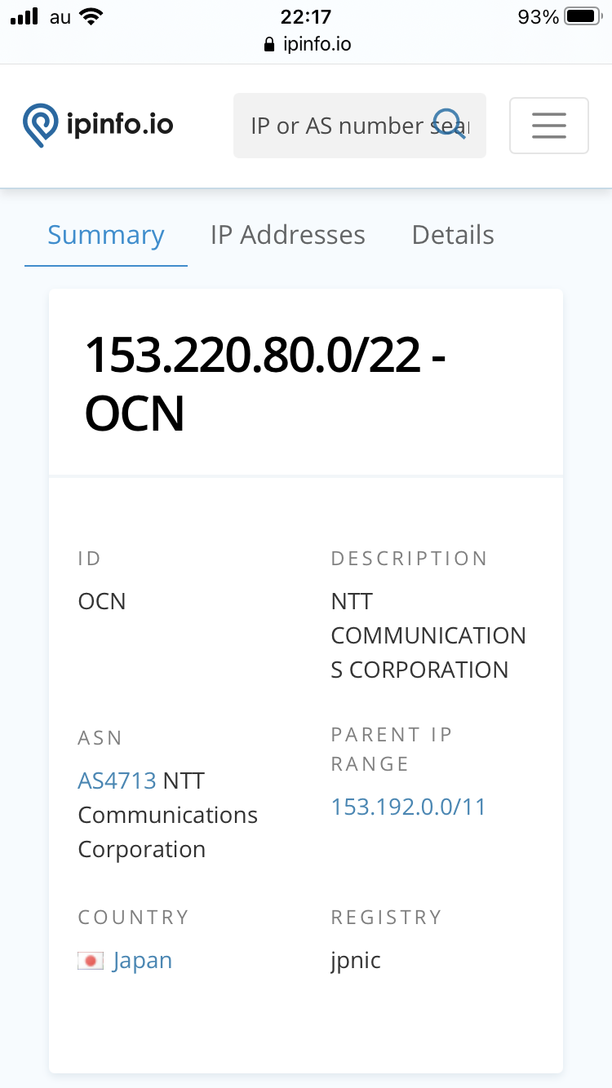Tap the ipinfo.io URL in address bar
Image resolution: width=612 pixels, height=1088 pixels.
[x=317, y=44]
